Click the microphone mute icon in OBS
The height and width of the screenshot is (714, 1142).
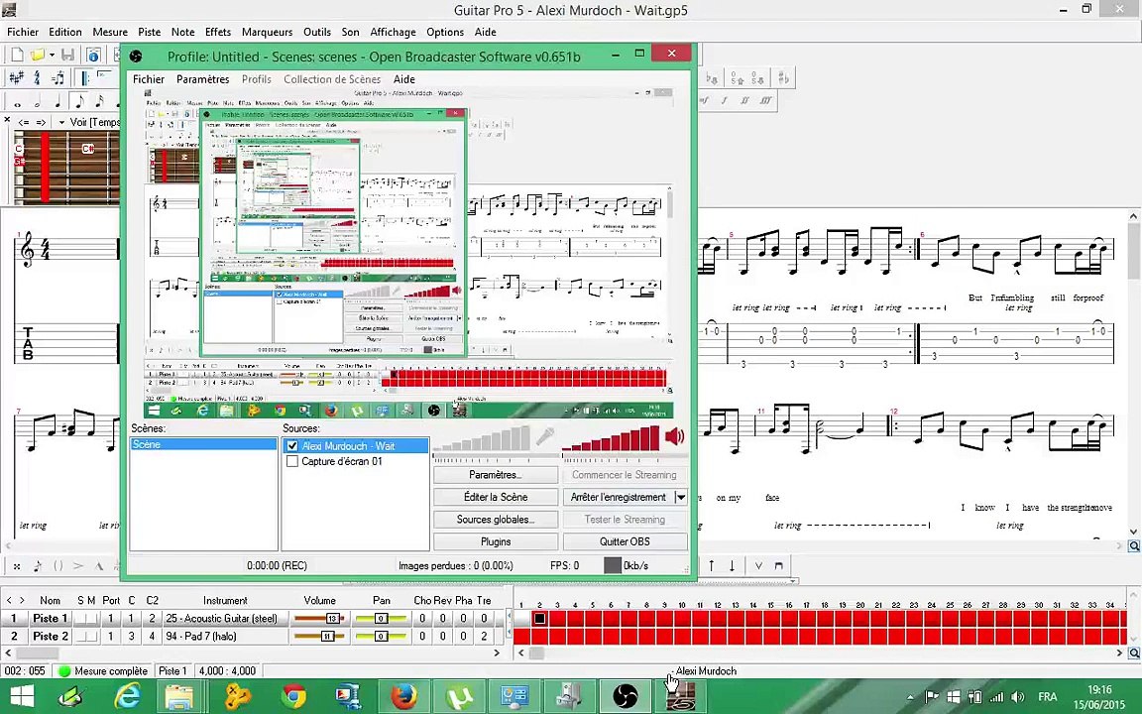(545, 435)
